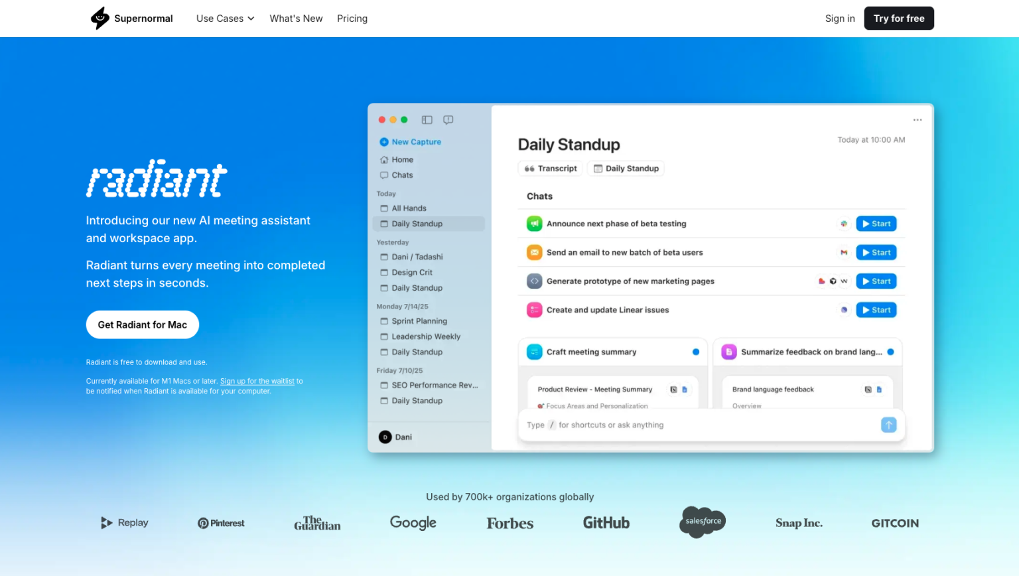
Task: Start Create and update Linear issues
Action: [876, 310]
